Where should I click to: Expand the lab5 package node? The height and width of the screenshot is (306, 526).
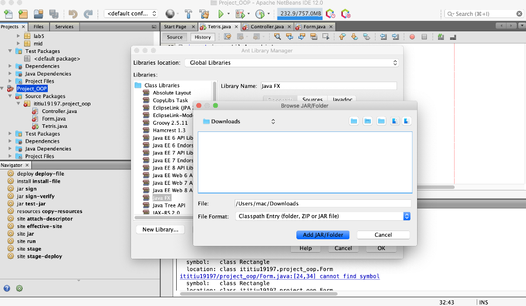[18, 36]
